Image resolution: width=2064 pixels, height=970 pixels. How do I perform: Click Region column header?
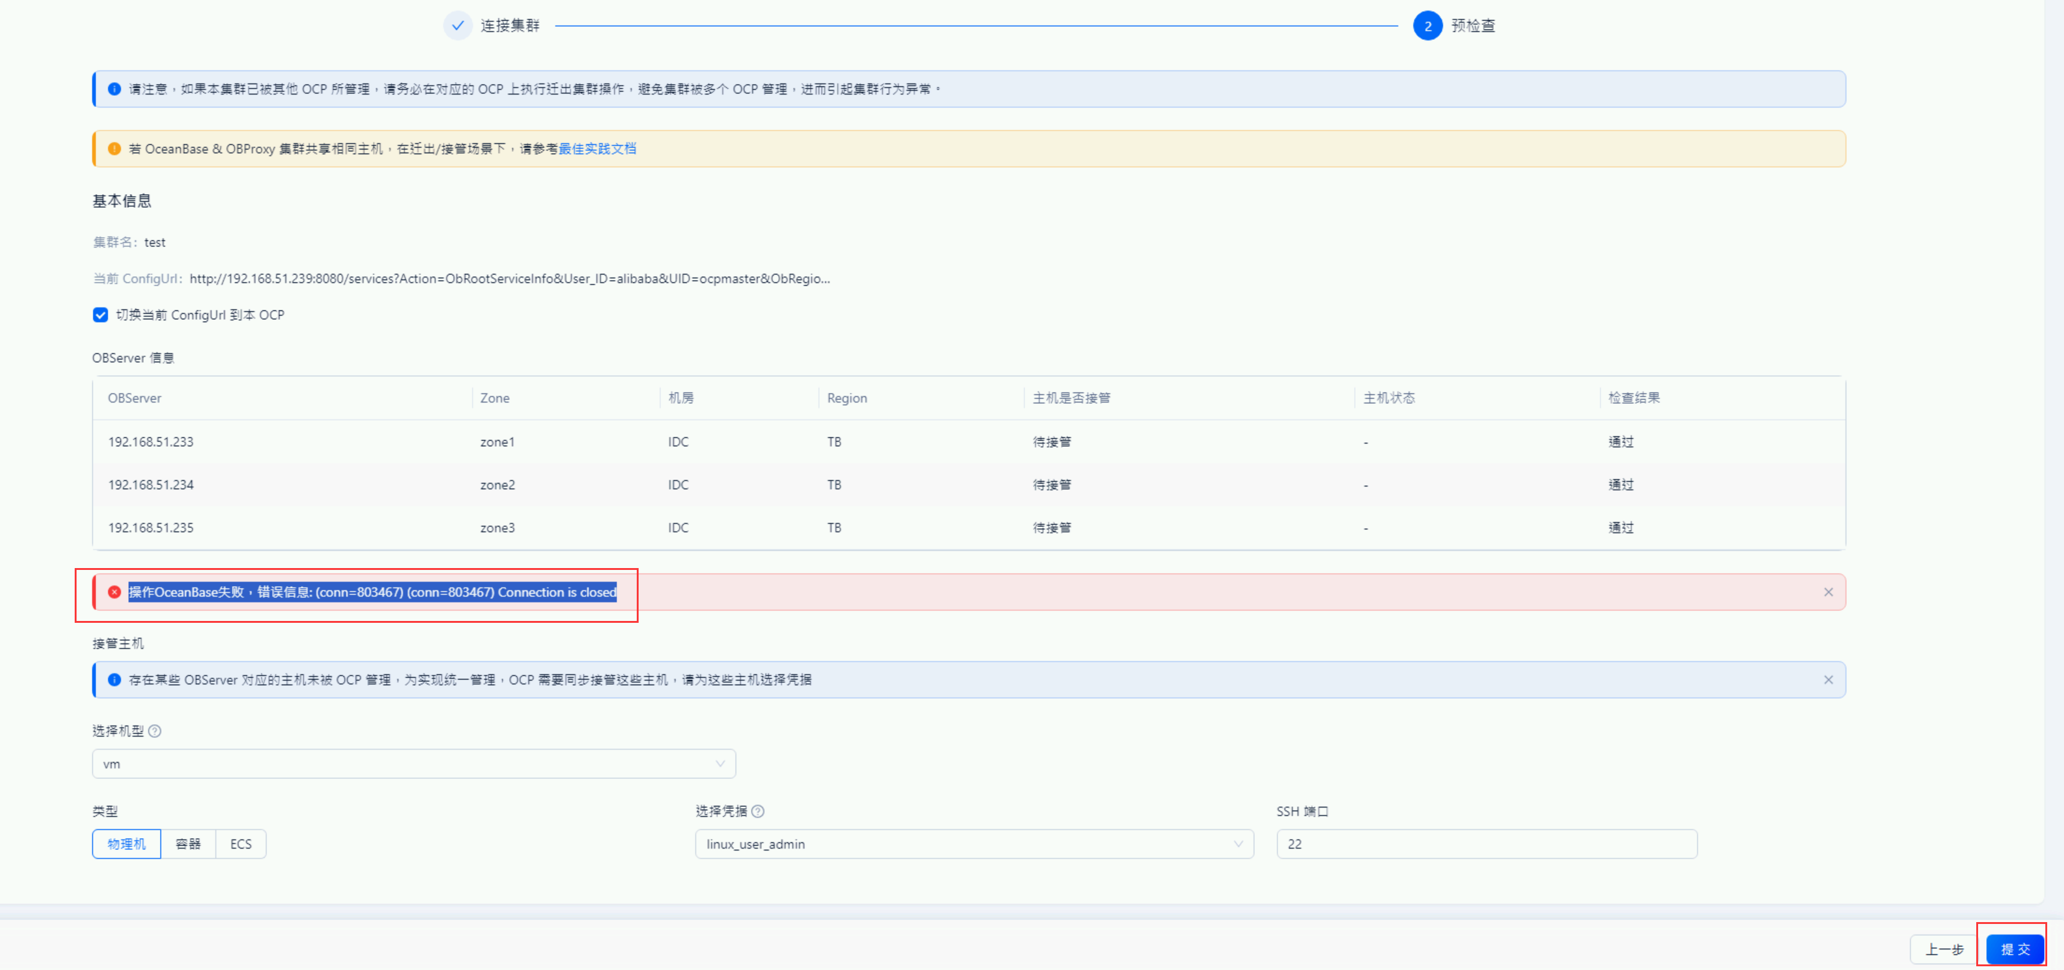click(847, 398)
